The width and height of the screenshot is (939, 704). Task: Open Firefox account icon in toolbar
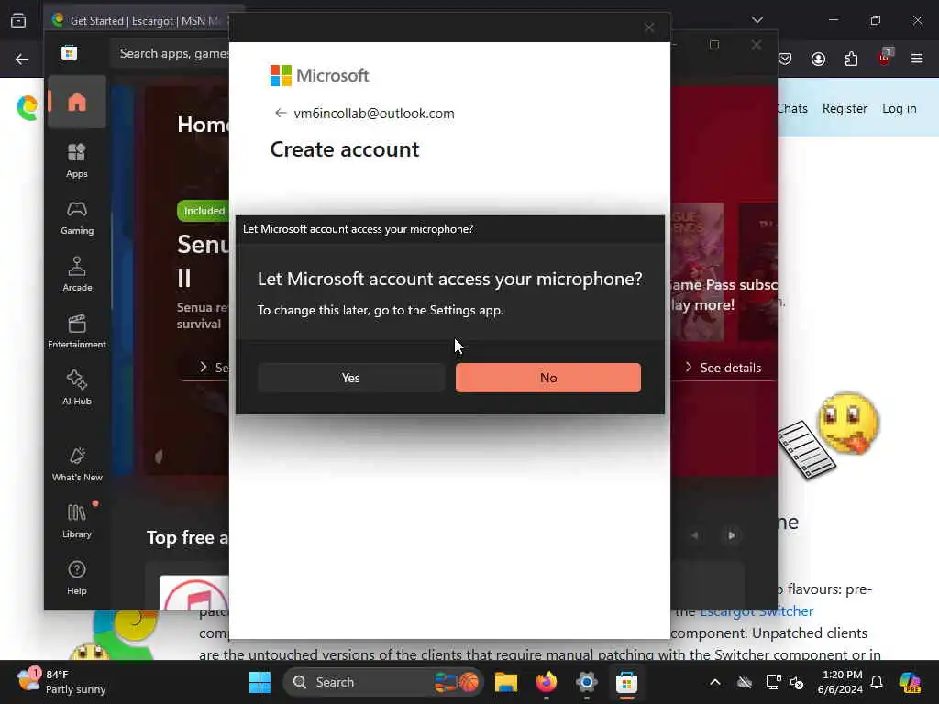pyautogui.click(x=818, y=59)
